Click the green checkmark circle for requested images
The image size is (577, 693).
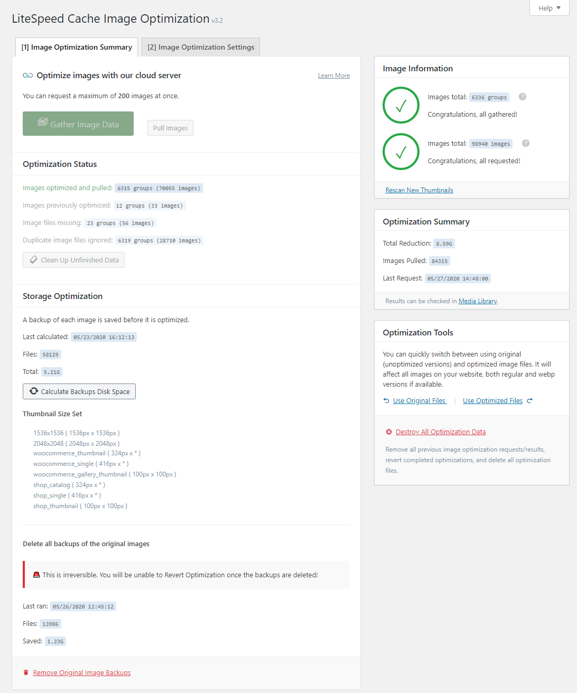(x=401, y=152)
